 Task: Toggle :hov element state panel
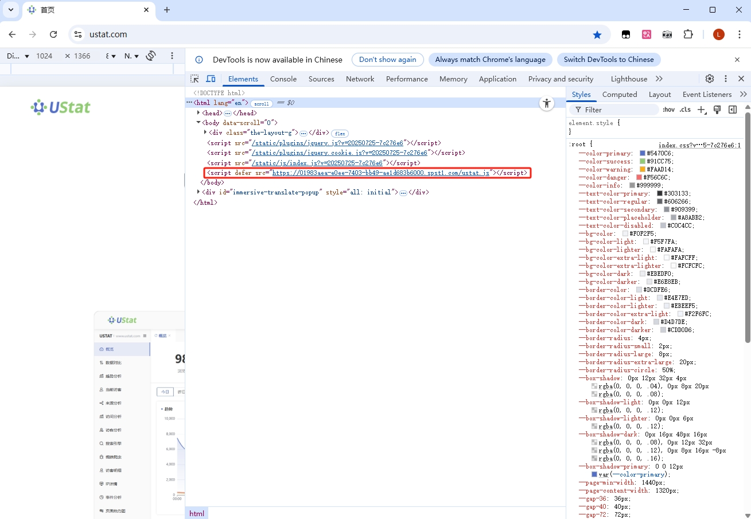point(668,110)
